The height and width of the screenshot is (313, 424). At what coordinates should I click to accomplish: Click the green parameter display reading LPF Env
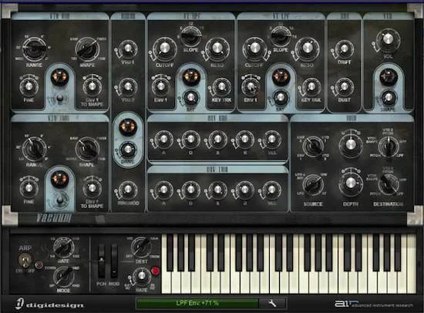tap(197, 303)
